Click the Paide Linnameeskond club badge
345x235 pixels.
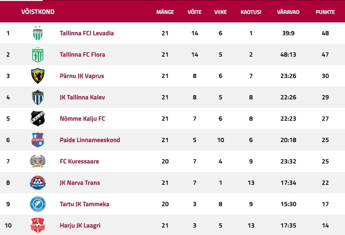pos(38,140)
